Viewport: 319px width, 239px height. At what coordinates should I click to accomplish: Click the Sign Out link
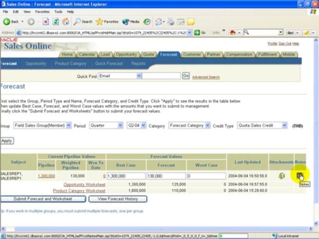(x=285, y=44)
